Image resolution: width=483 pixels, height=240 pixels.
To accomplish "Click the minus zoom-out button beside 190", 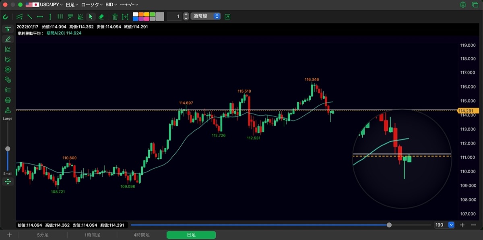I will [473, 225].
